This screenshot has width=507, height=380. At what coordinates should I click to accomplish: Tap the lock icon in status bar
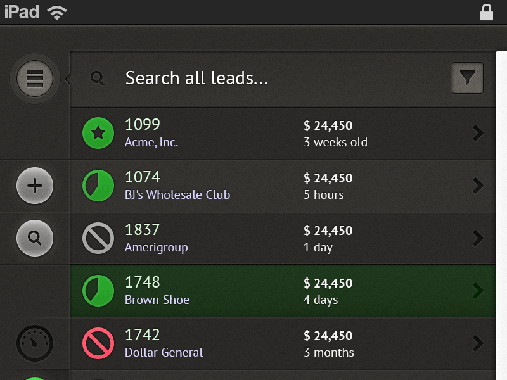click(487, 12)
